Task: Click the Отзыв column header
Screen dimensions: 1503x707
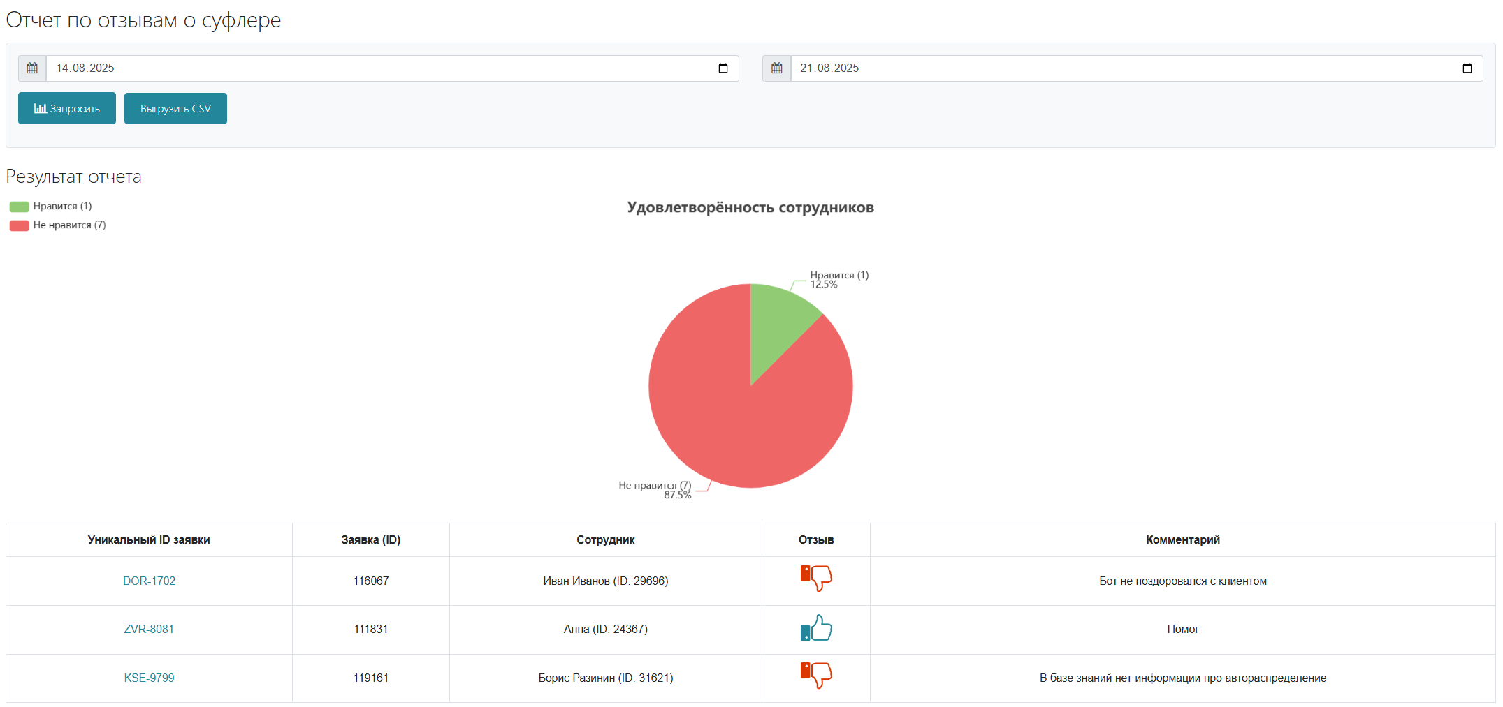Action: click(x=816, y=539)
